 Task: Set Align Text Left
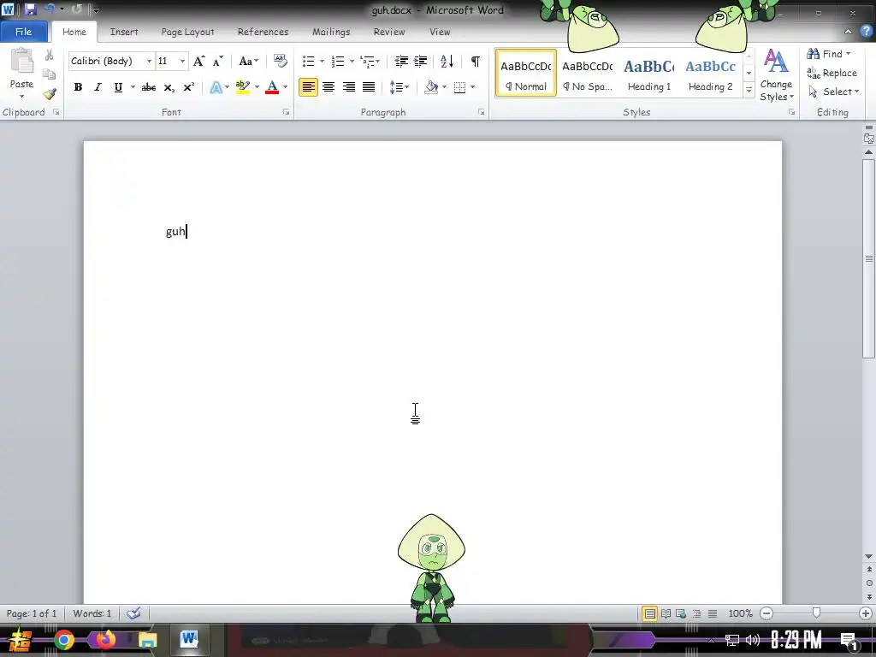click(308, 87)
